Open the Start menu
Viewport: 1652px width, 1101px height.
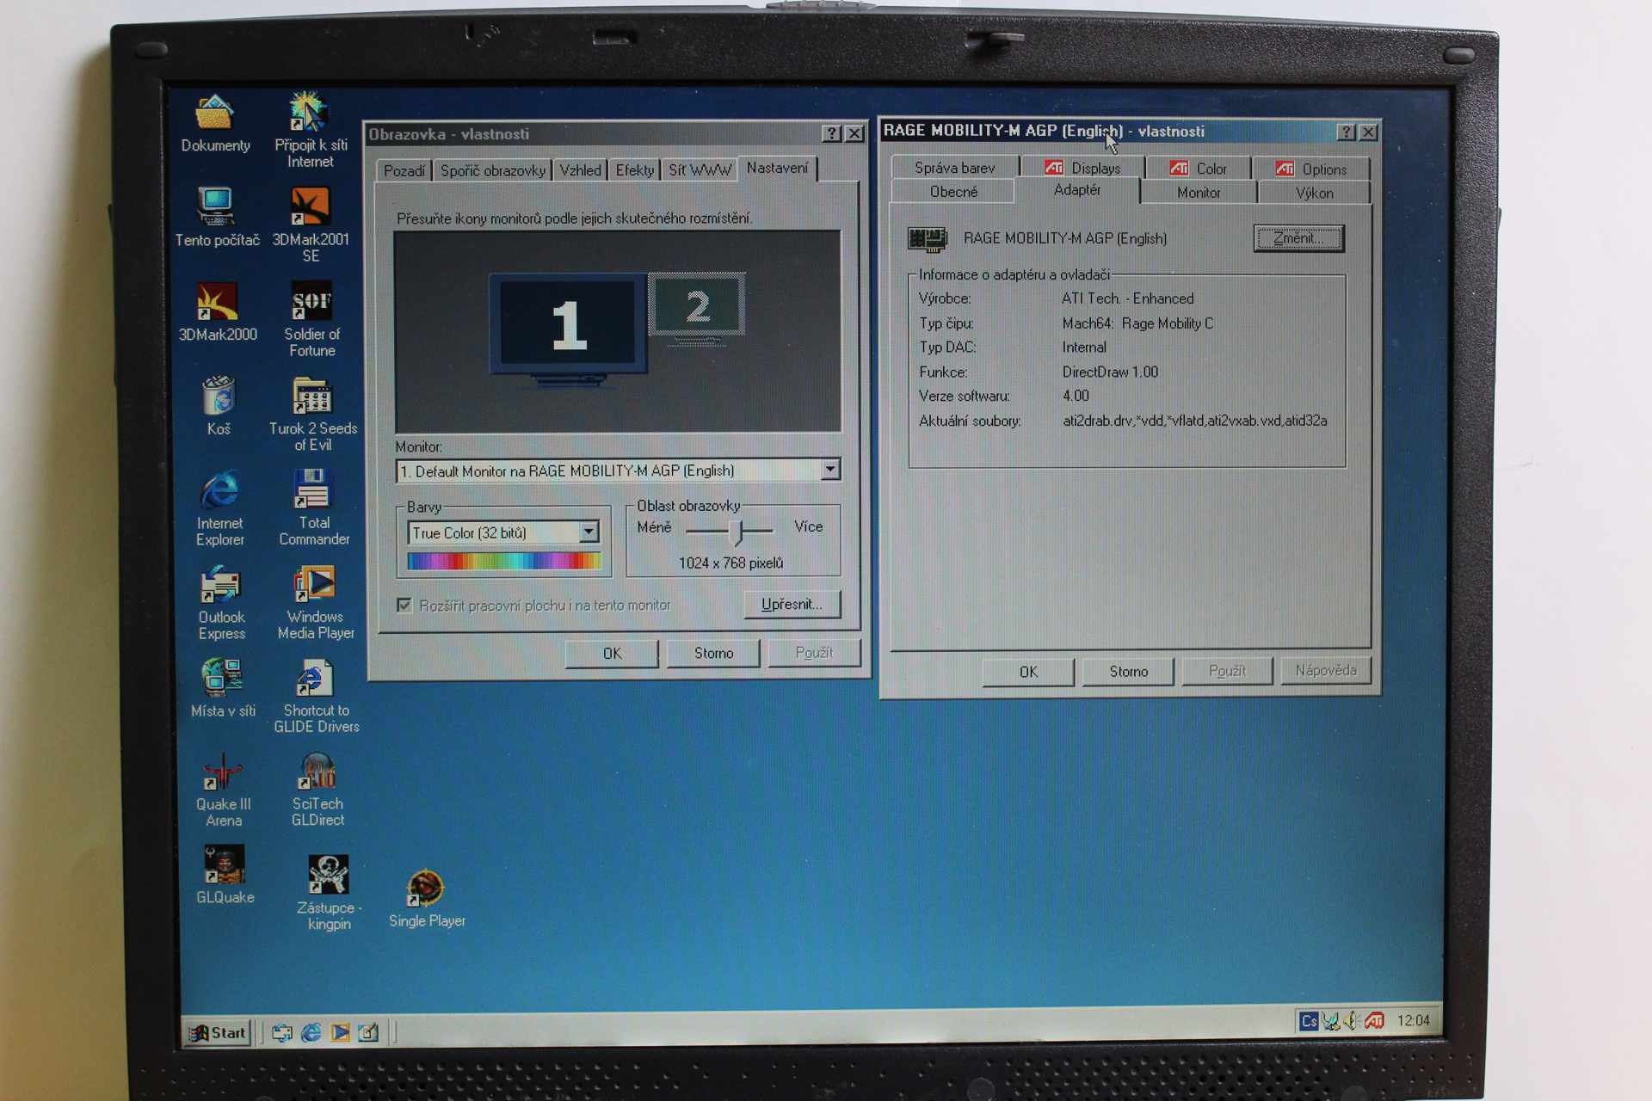tap(218, 1032)
